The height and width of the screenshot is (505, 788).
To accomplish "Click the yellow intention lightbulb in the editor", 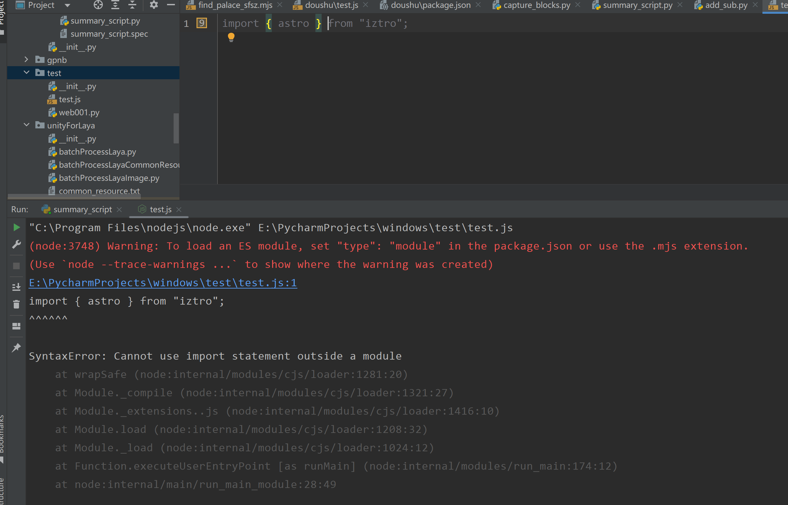I will 231,37.
